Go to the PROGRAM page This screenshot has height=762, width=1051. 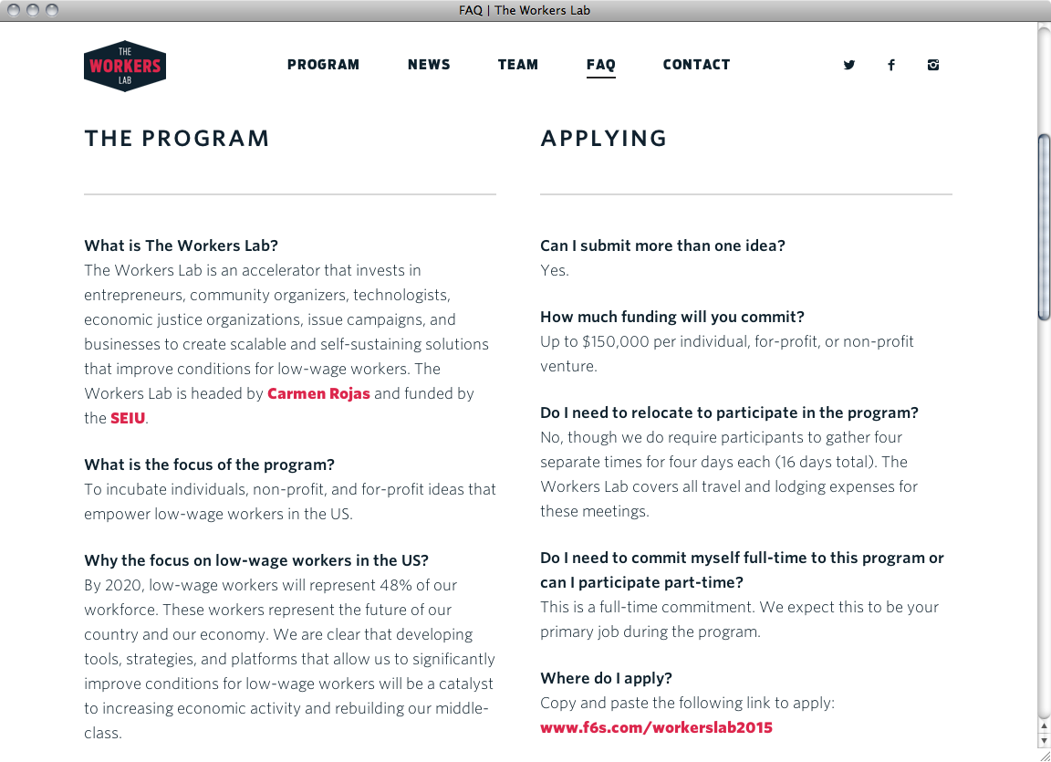[x=323, y=65]
